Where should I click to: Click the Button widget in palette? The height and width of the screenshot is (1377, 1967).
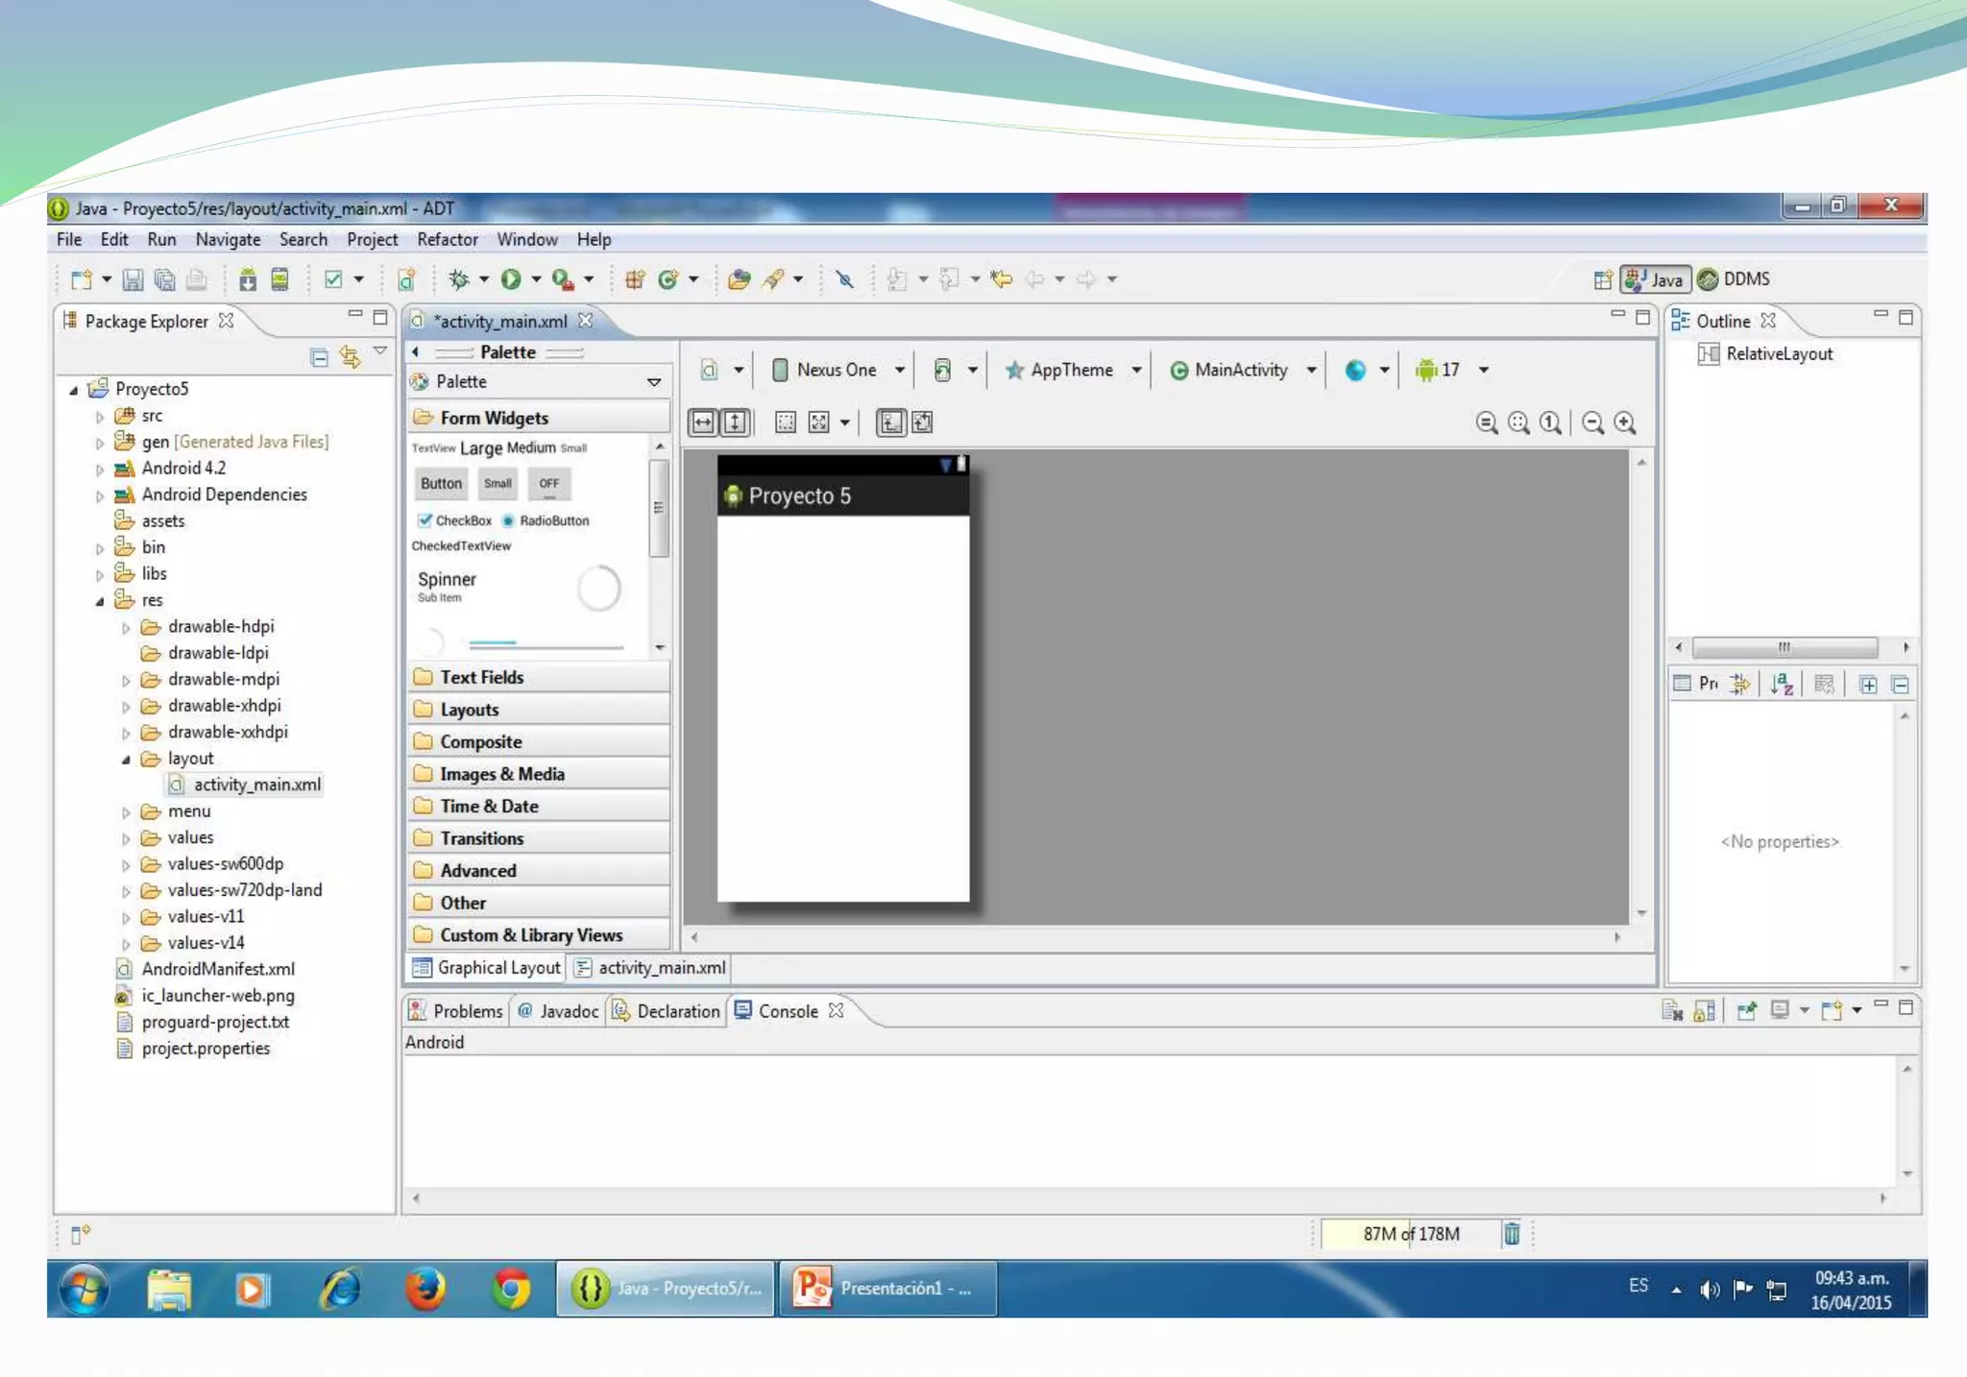coord(441,483)
